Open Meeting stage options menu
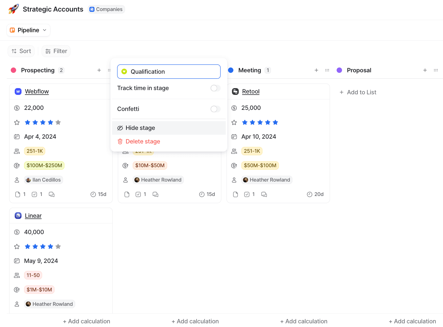Screen dimensions: 443x327 327,70
